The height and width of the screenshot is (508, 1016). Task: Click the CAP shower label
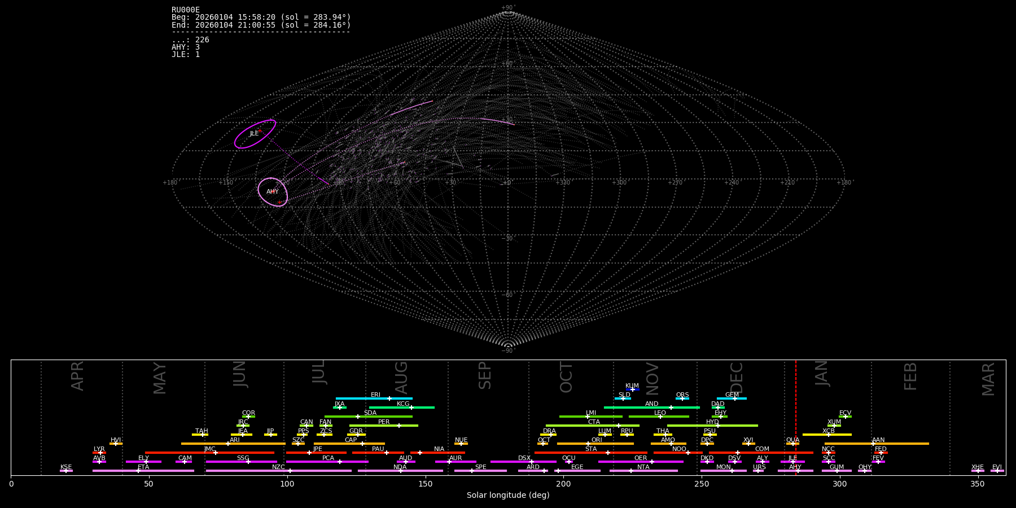(x=351, y=440)
